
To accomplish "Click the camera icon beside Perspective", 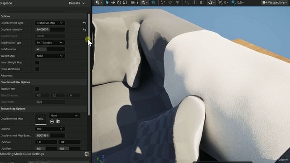I will click(265, 3).
